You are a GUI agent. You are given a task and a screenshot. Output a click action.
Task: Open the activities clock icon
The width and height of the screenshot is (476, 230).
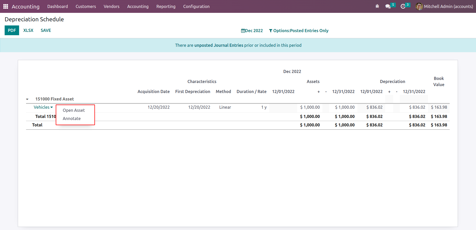(x=403, y=6)
